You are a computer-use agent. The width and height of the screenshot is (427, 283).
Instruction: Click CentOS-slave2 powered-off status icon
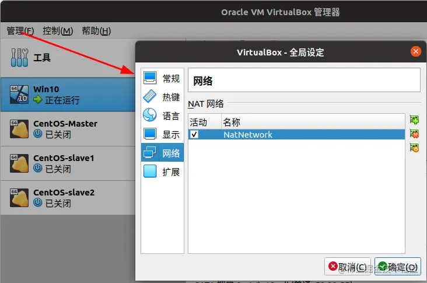coord(37,202)
